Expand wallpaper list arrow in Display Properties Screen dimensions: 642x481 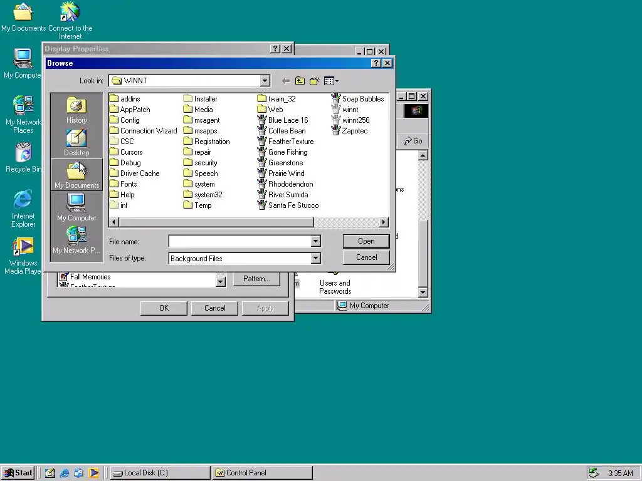220,281
